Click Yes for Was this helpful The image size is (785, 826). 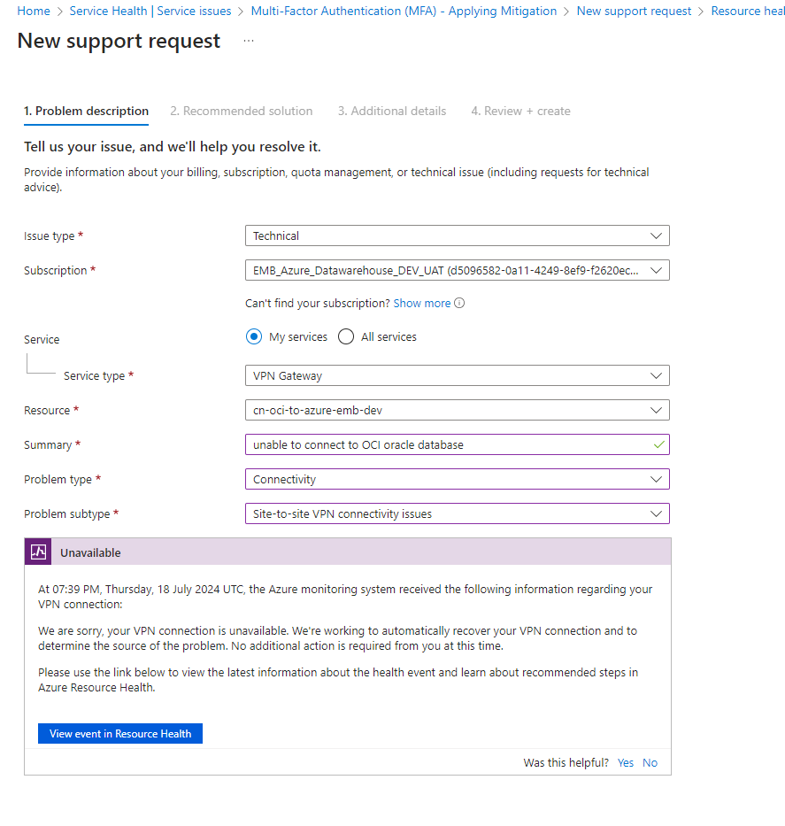coord(626,763)
